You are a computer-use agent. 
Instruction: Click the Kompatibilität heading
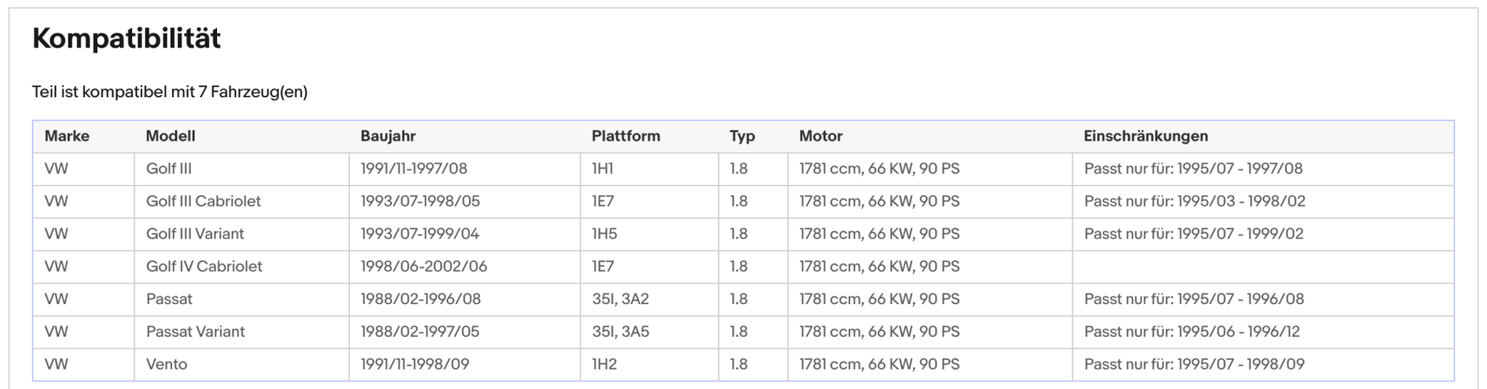click(126, 38)
